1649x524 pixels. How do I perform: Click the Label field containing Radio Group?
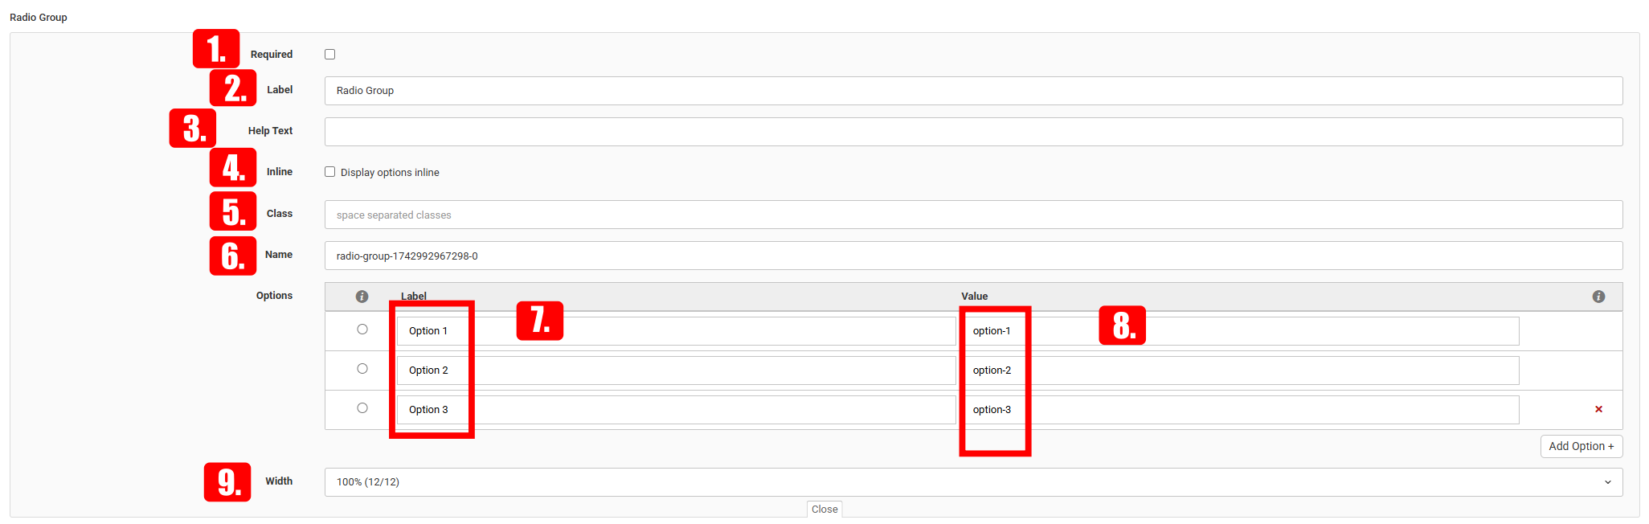click(x=973, y=91)
